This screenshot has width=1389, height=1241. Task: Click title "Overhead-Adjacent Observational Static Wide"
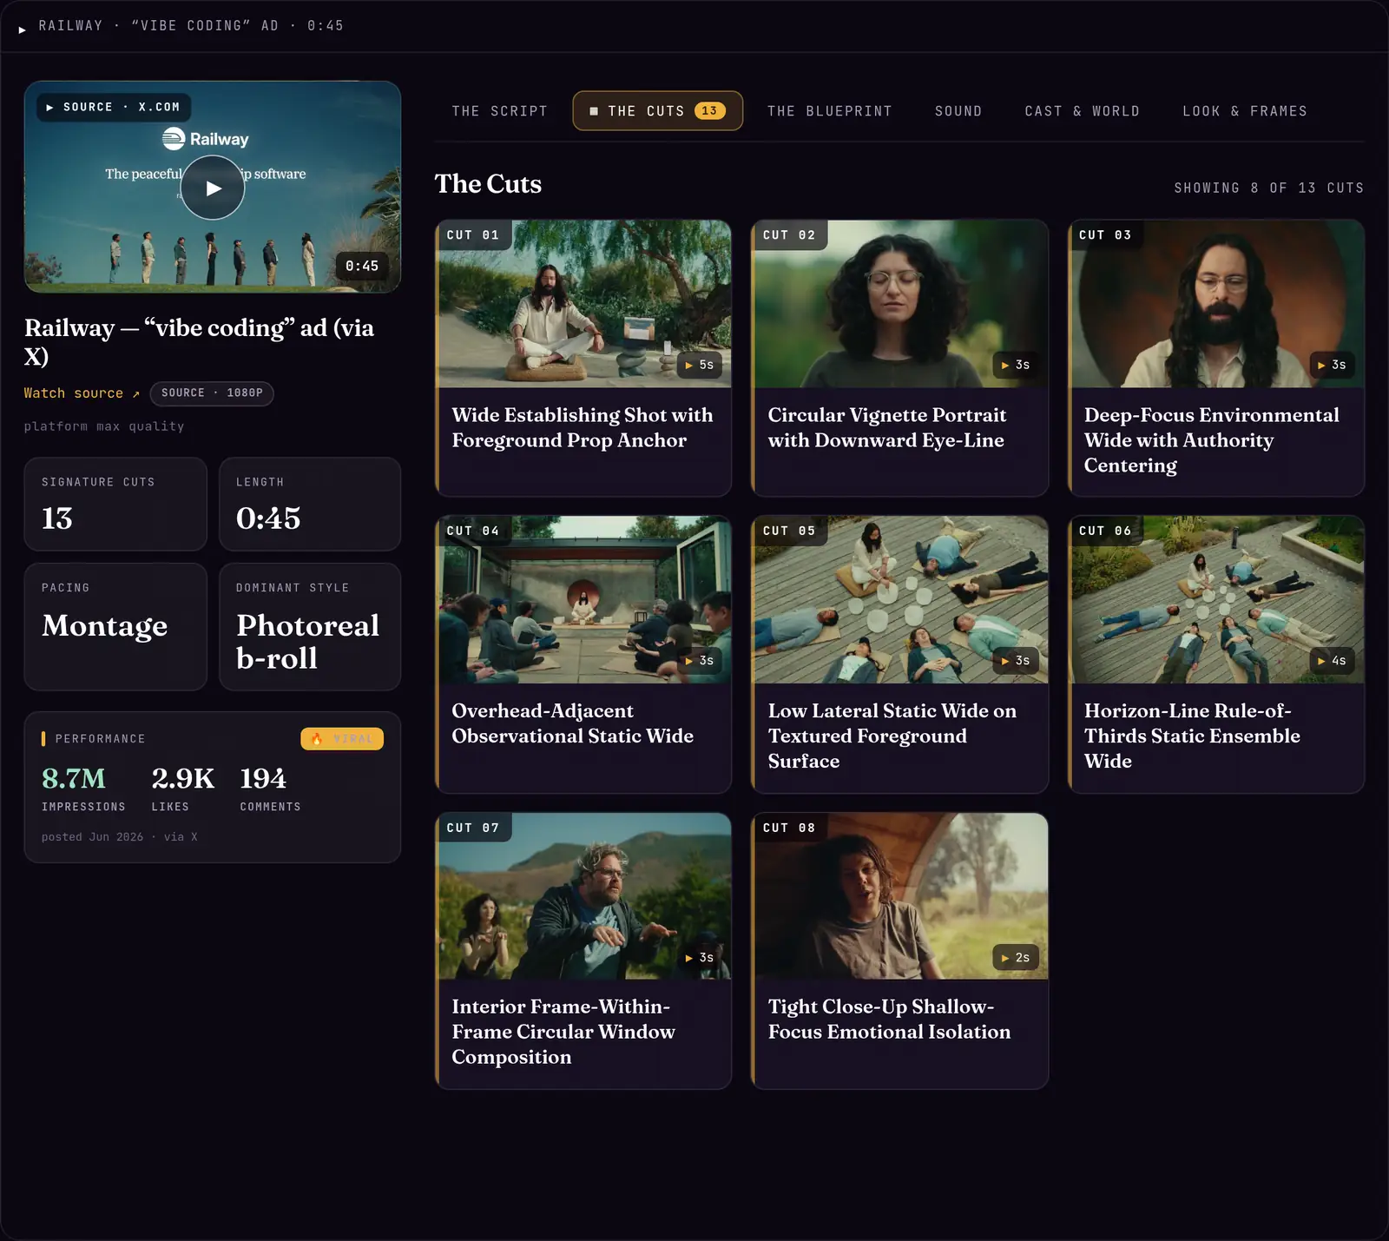coord(573,723)
